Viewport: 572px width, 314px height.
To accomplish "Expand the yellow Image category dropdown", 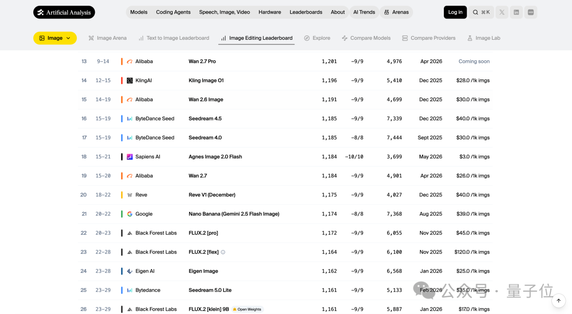I will pyautogui.click(x=55, y=38).
